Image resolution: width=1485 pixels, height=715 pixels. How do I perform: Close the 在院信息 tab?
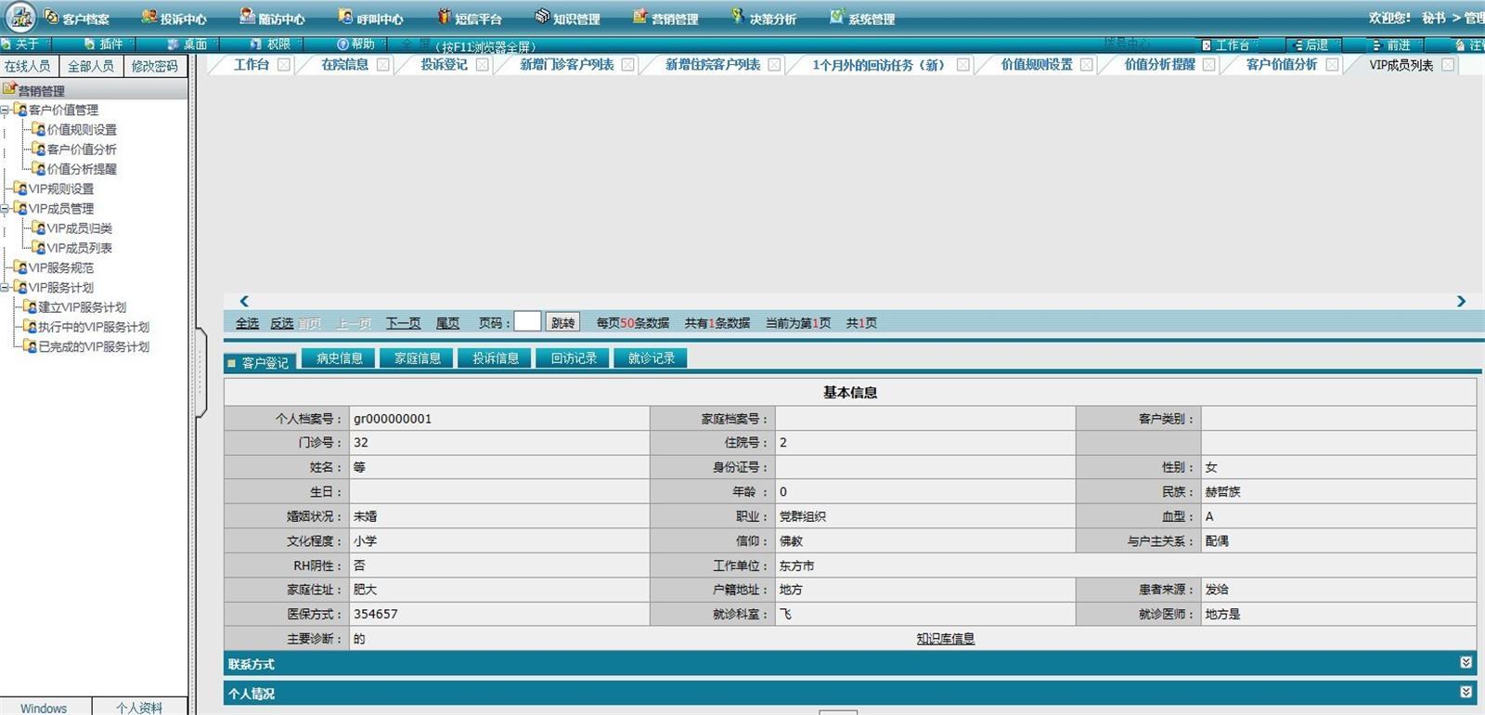(382, 65)
